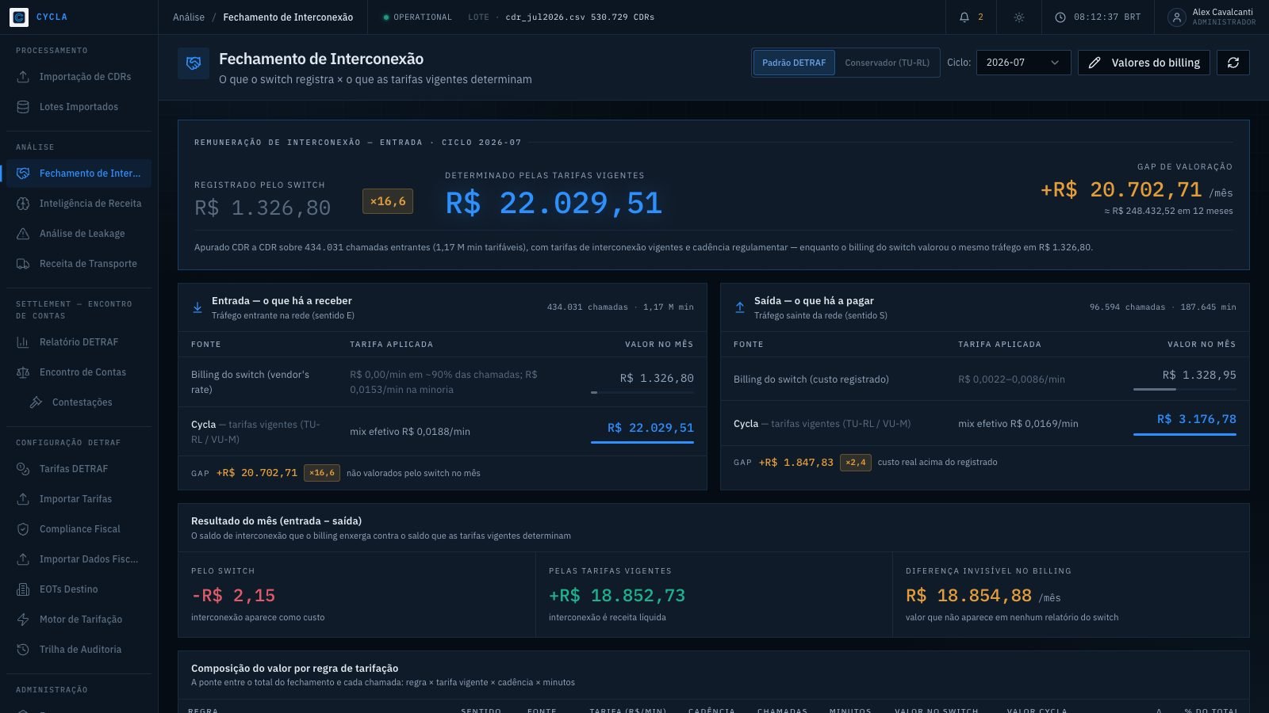Click the ×2,4 badge in Saída gap

pos(857,463)
